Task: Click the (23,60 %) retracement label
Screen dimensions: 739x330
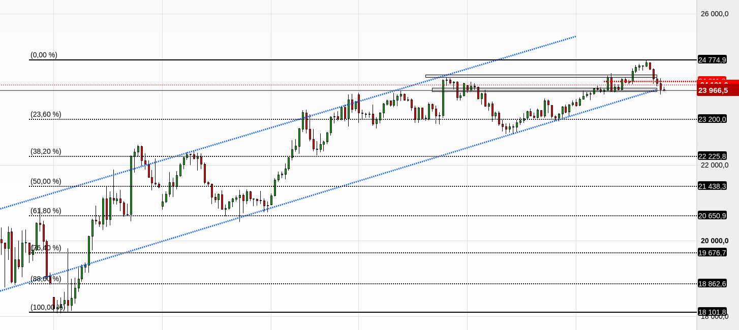Action: pyautogui.click(x=46, y=115)
